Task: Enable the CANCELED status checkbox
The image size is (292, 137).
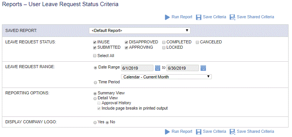Action: (x=197, y=42)
